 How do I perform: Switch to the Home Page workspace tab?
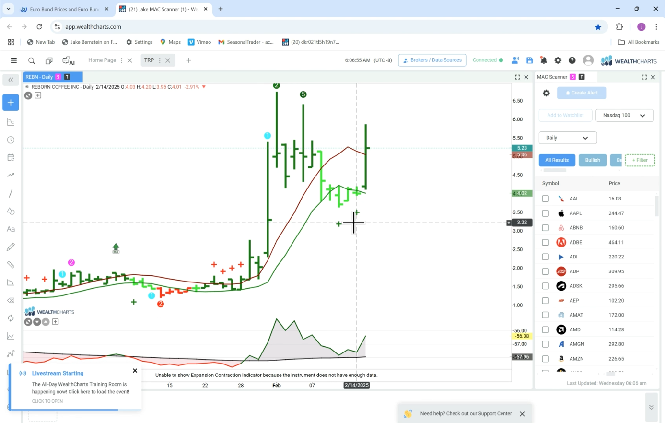(x=102, y=60)
